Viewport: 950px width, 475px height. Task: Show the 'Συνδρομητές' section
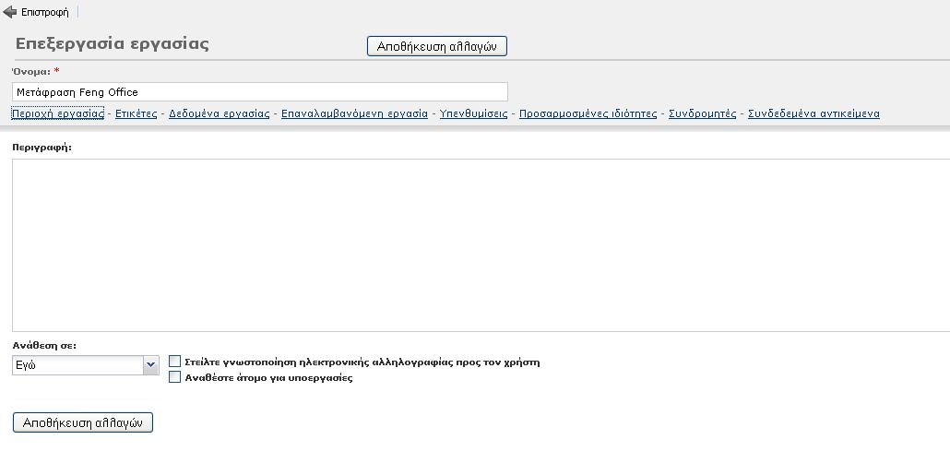702,113
